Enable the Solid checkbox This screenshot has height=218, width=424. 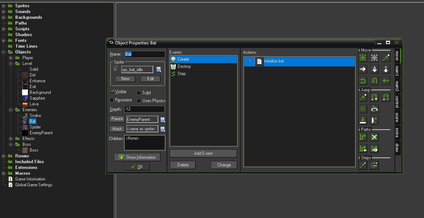tap(139, 92)
